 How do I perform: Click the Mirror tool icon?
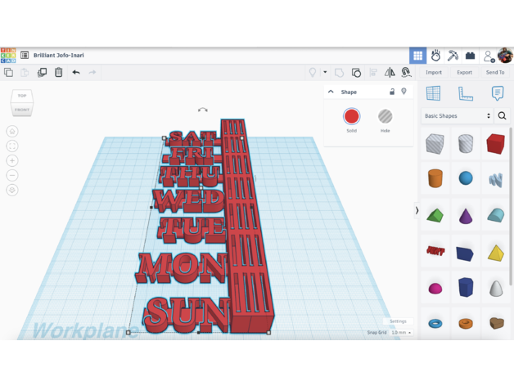click(x=390, y=73)
